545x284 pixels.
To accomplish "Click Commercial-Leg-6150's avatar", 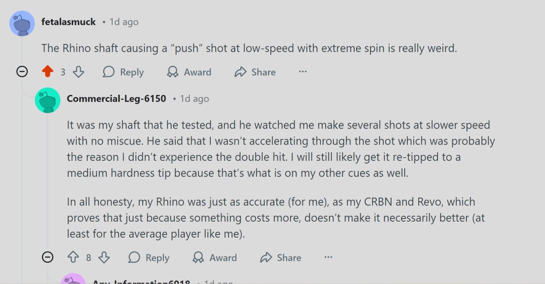I will (48, 100).
